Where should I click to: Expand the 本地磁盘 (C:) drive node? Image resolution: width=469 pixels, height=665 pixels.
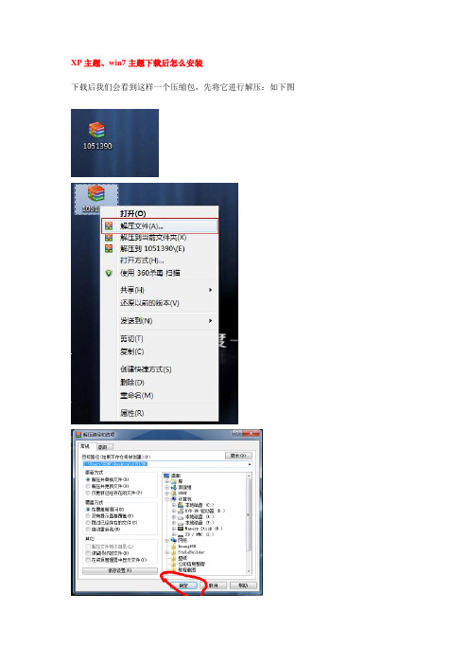174,505
